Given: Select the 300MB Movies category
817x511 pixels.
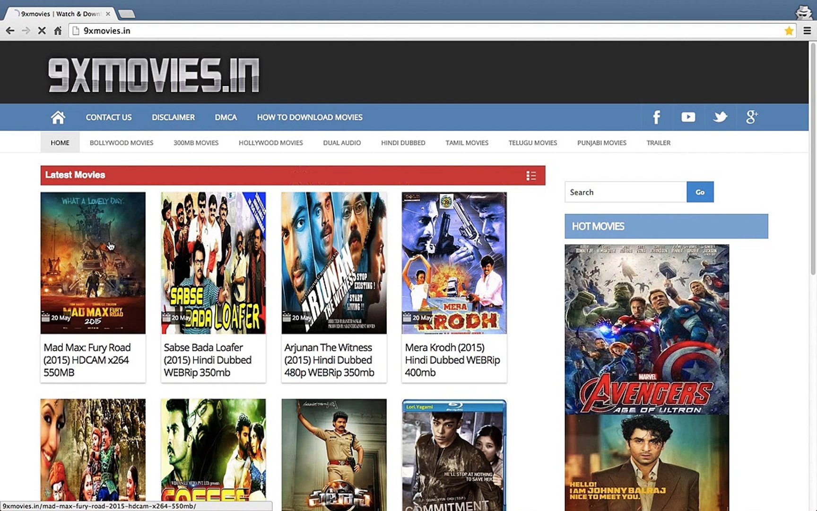Looking at the screenshot, I should point(196,142).
